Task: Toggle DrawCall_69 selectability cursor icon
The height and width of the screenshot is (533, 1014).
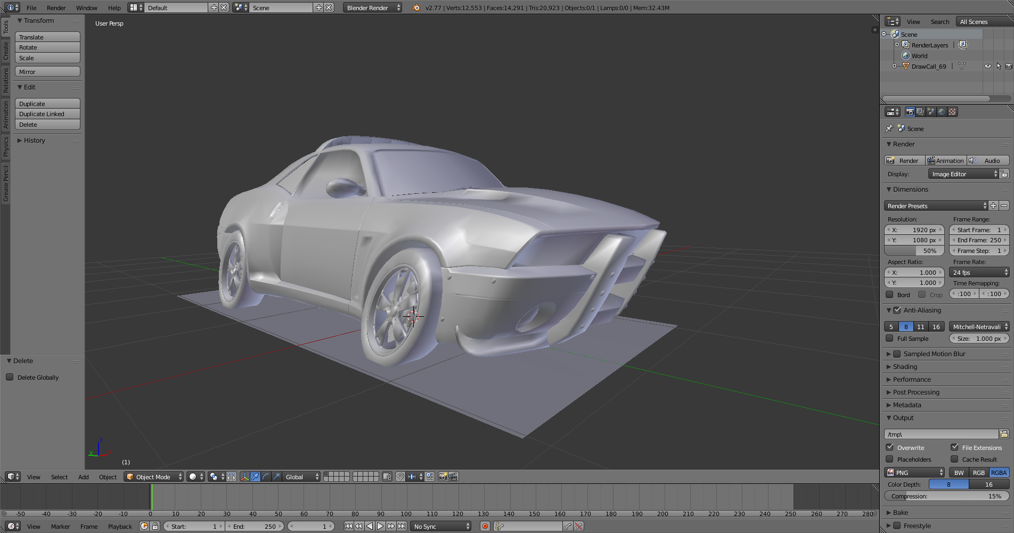Action: [x=999, y=66]
